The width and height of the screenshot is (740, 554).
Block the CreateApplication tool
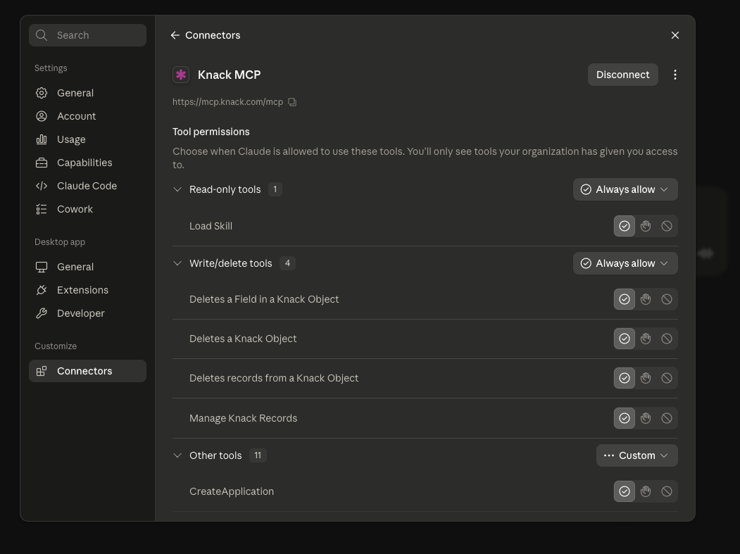pyautogui.click(x=666, y=491)
